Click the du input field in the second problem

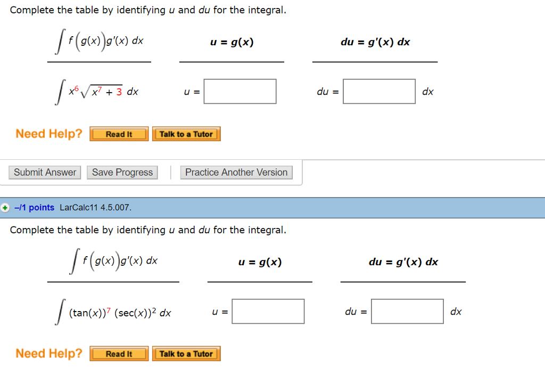[x=407, y=311]
